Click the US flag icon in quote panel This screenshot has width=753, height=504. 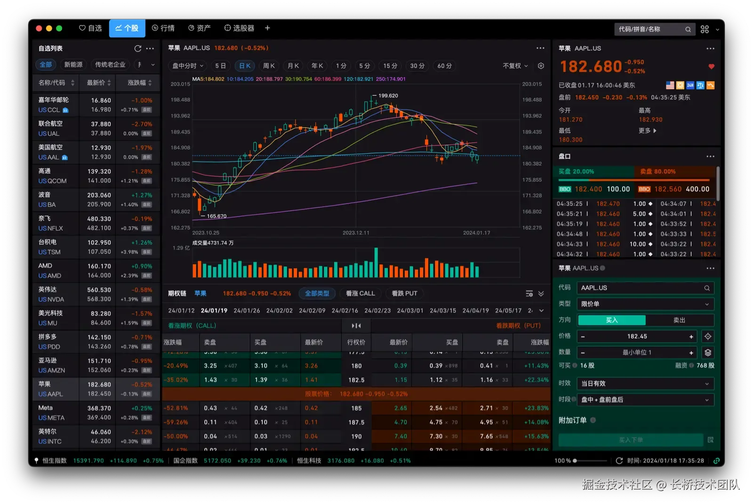click(670, 85)
